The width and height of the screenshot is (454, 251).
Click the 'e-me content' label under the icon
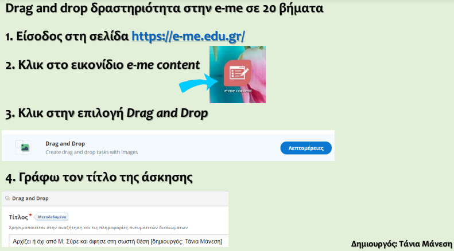(238, 91)
